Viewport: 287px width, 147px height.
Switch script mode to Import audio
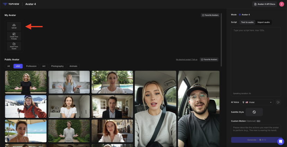point(263,22)
